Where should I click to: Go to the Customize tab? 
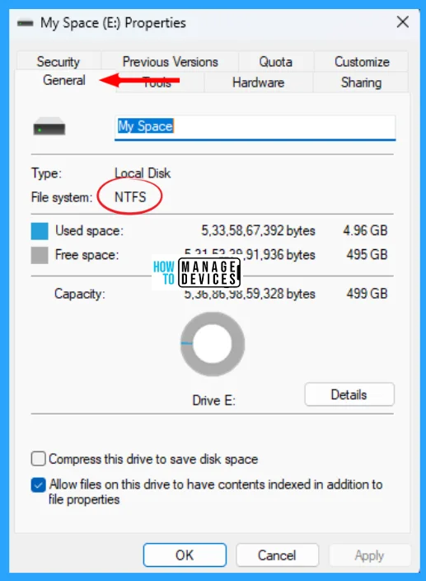[362, 62]
